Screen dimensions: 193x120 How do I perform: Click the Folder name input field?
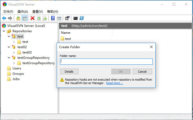point(106,61)
